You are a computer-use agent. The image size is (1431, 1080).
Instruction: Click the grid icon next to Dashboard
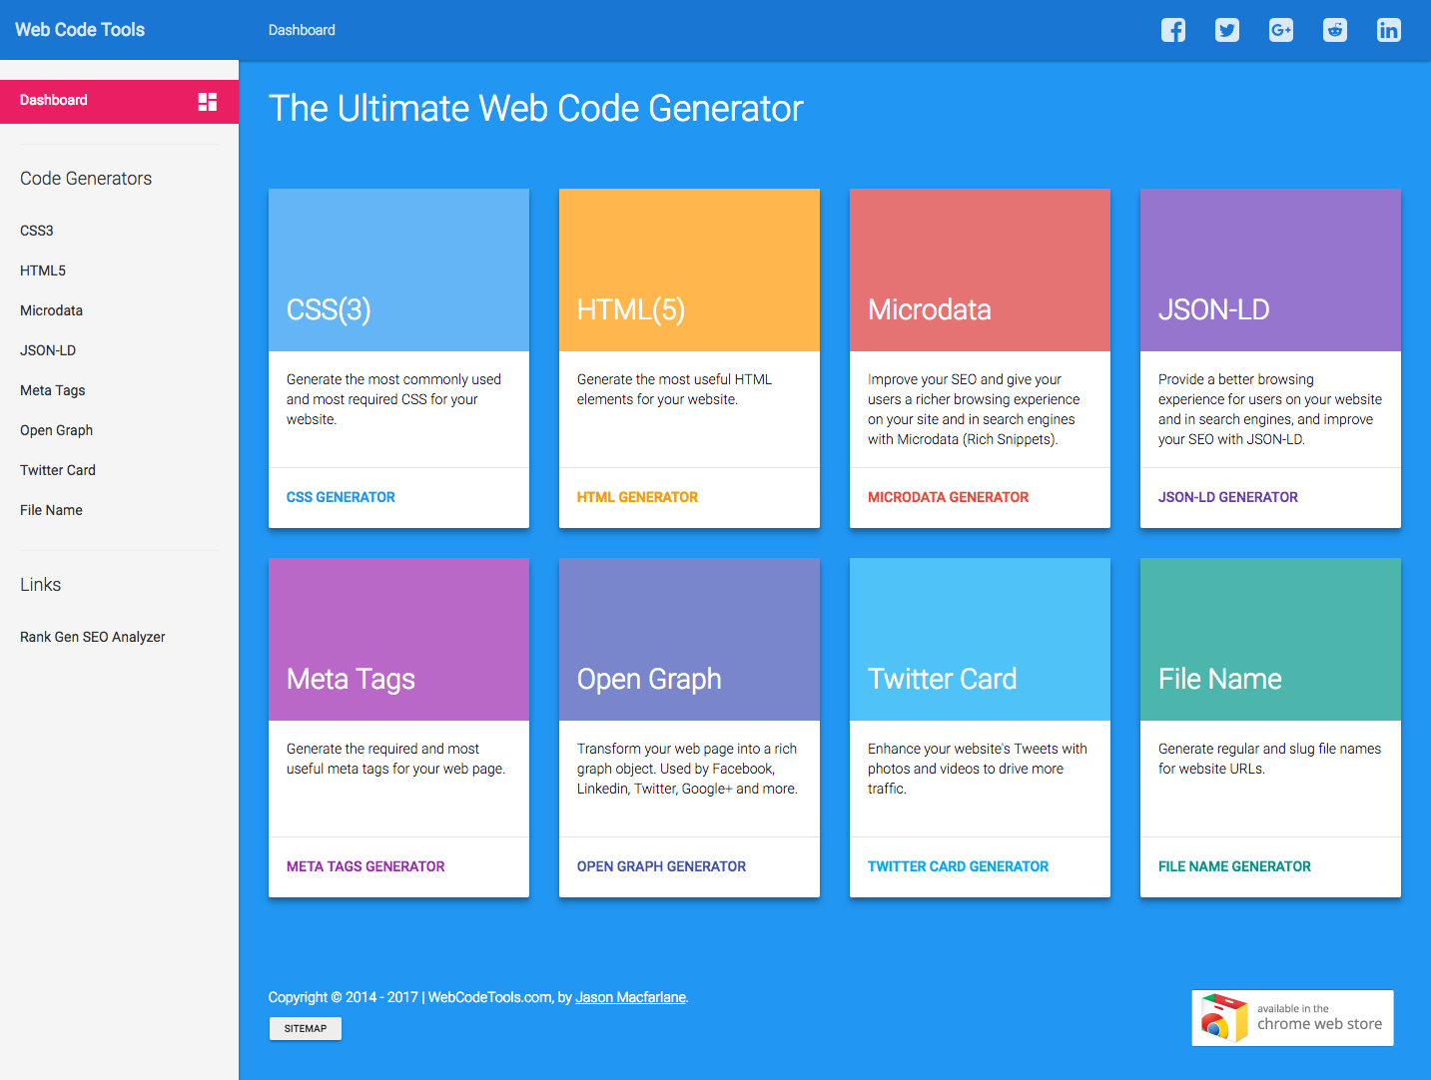pyautogui.click(x=206, y=100)
